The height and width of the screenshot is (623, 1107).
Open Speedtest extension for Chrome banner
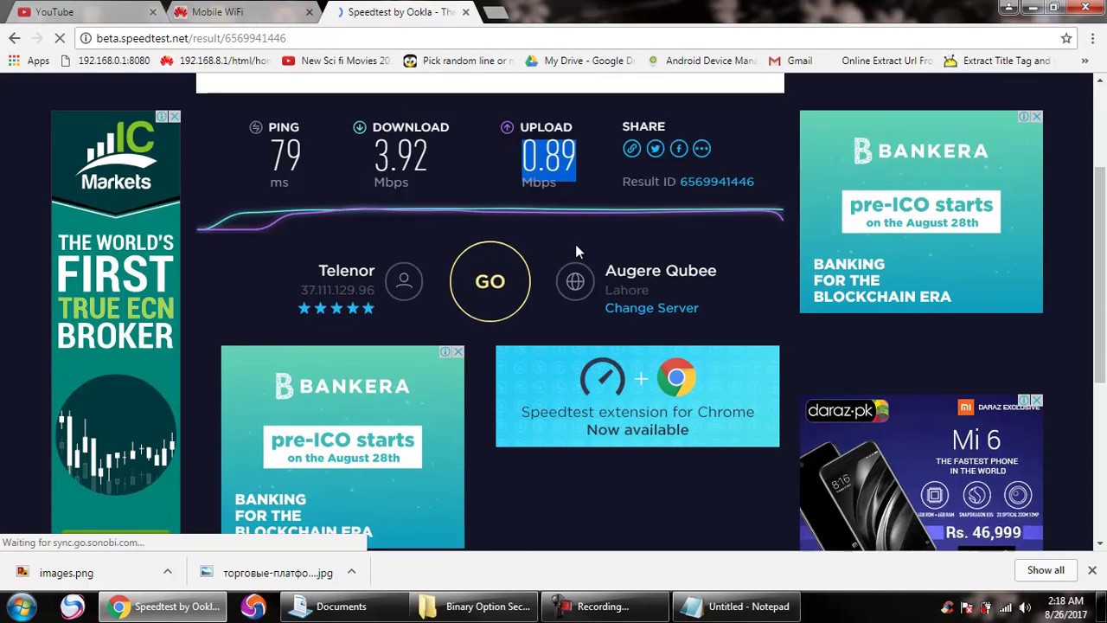(x=637, y=396)
